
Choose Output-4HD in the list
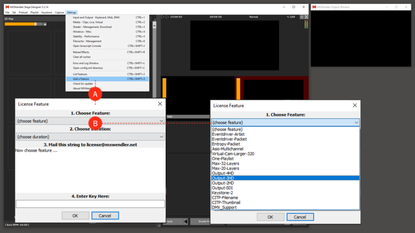click(285, 173)
